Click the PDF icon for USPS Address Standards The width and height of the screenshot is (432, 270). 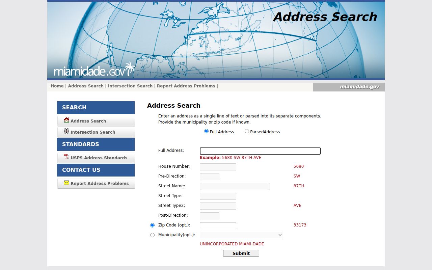(66, 157)
